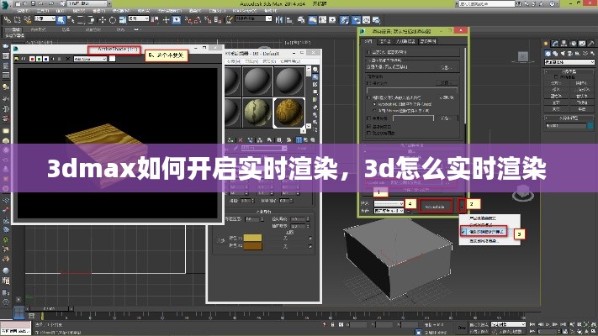Open the channel dropdown in ActiveShade toolbar

pos(90,59)
